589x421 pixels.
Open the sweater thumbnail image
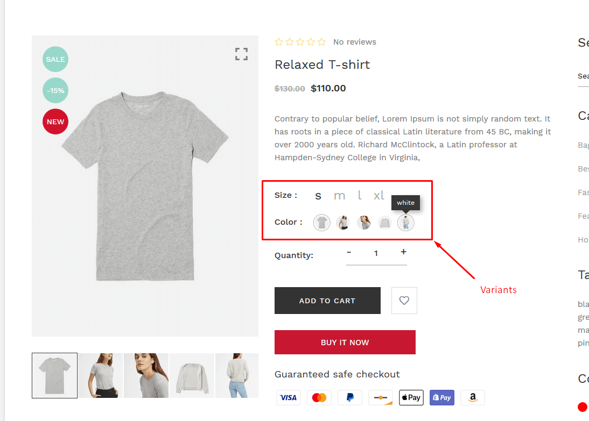192,376
